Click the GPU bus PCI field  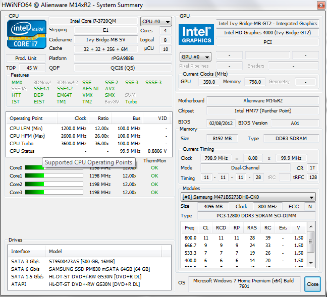click(x=267, y=42)
